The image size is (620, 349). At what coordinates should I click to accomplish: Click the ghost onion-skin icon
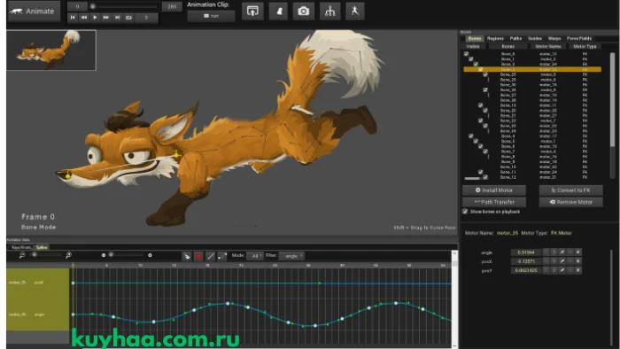pos(278,11)
